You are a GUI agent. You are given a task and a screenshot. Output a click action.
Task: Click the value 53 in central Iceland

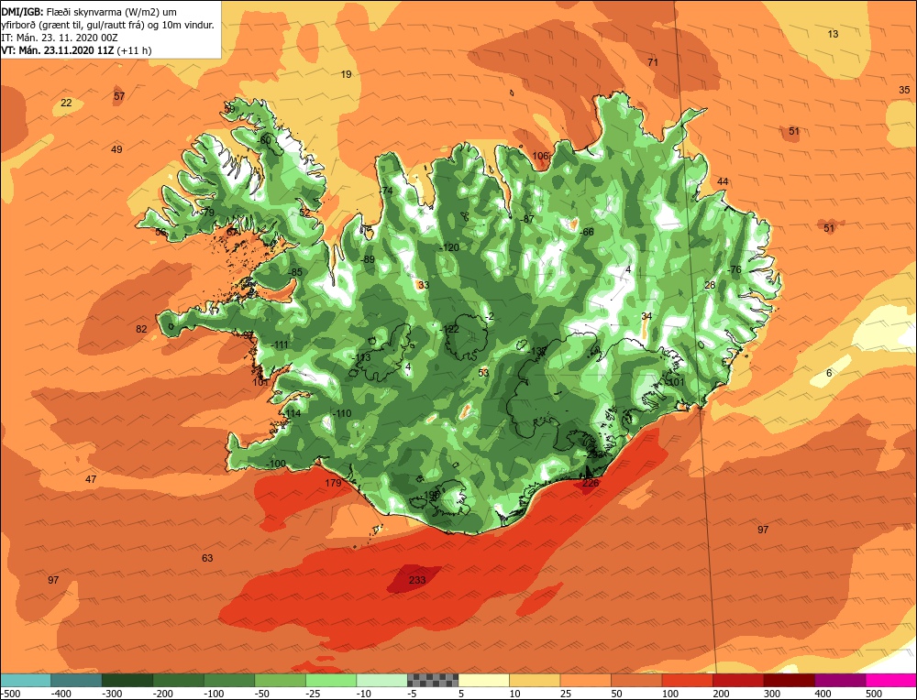tap(483, 373)
